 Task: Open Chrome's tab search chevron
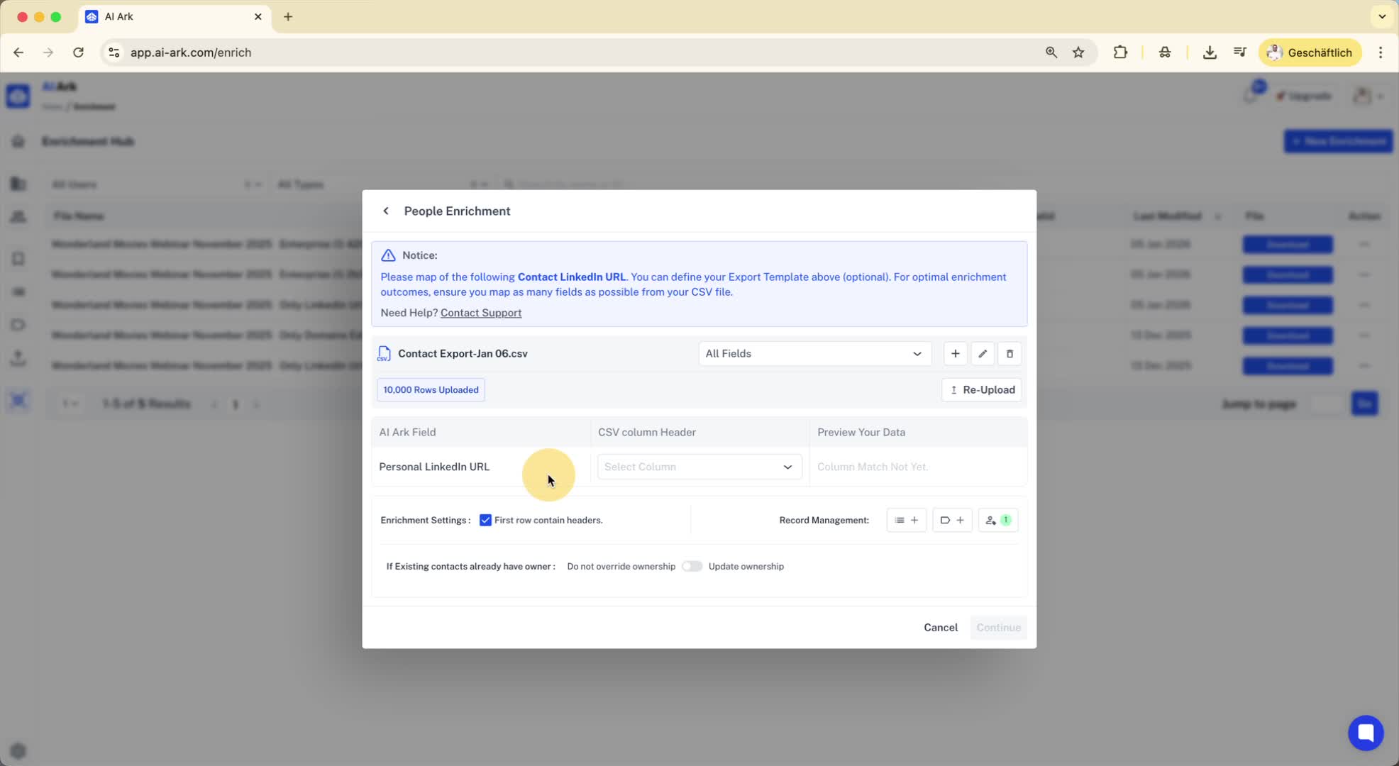coord(1381,16)
